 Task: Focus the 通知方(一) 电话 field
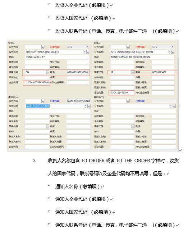(78, 126)
